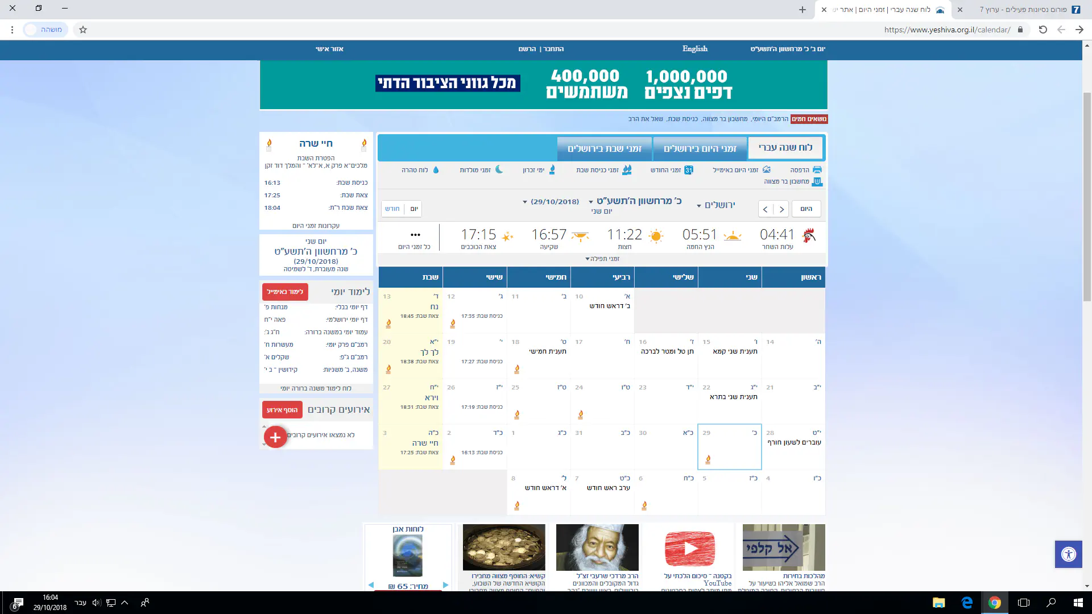Select the daily times in Jerusalem tab

(700, 149)
